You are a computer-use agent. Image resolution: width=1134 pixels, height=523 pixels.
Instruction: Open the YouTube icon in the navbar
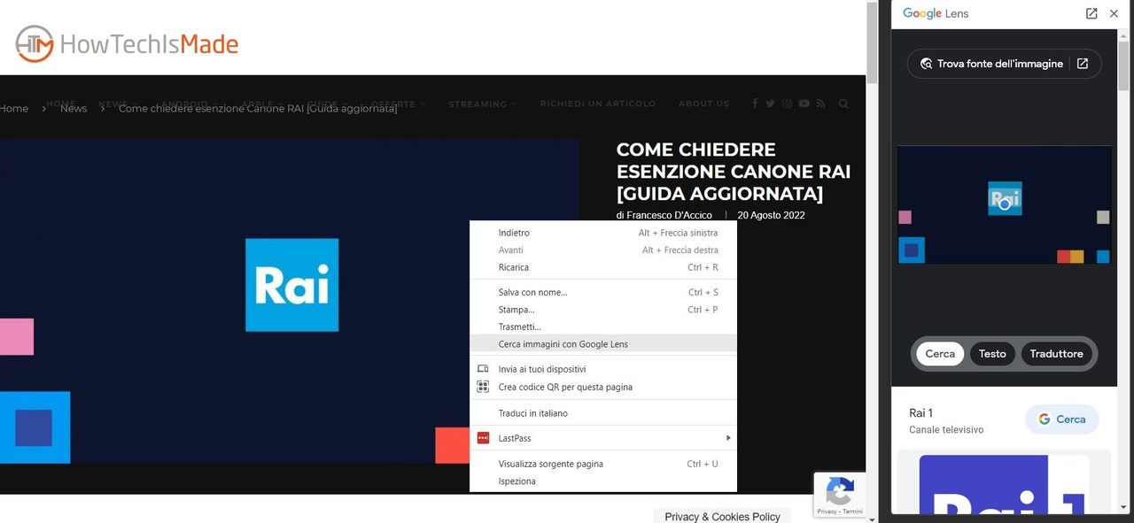coord(804,104)
